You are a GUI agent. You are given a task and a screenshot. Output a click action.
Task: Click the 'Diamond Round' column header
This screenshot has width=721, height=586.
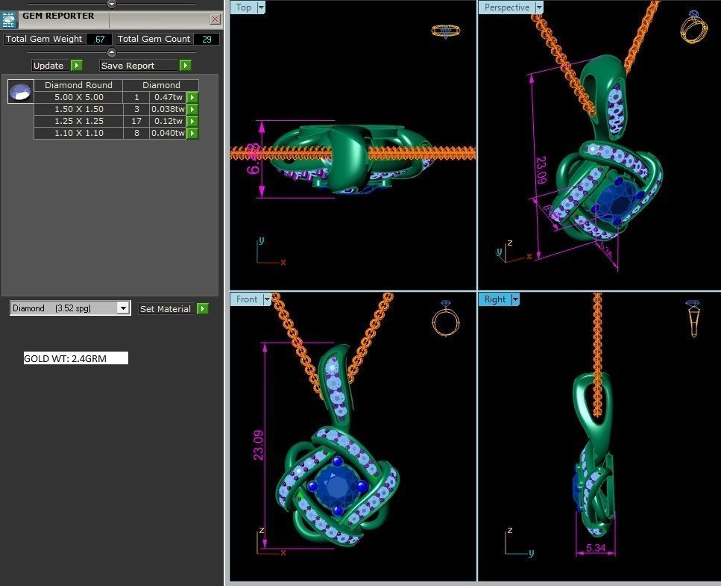tap(78, 85)
